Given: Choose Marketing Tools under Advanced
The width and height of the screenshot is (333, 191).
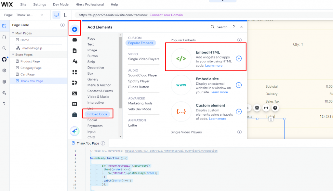Looking at the screenshot, I should 140,103.
